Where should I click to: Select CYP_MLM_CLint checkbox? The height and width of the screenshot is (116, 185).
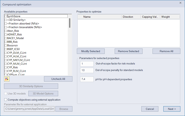tap(6, 64)
